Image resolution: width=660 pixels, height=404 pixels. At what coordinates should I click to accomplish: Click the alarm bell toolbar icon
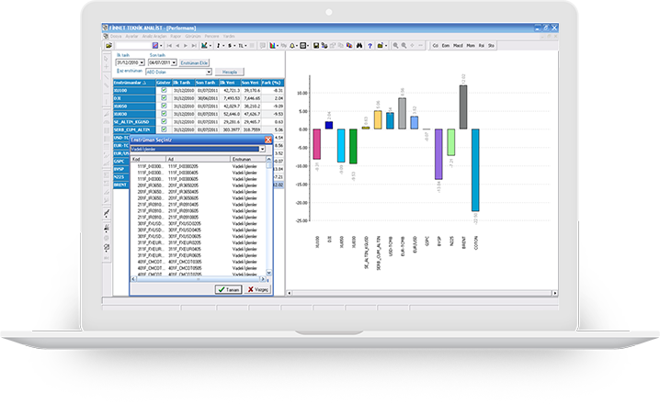pos(292,45)
